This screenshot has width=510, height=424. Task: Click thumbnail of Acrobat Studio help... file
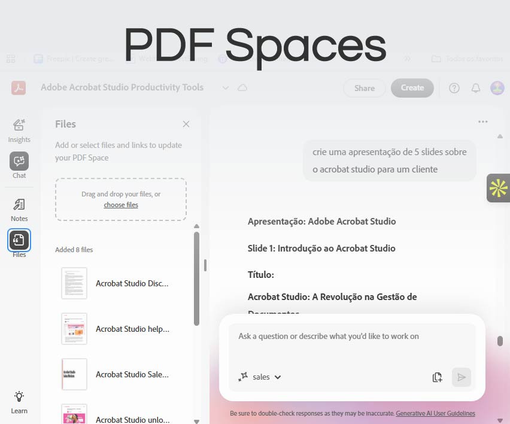74,329
